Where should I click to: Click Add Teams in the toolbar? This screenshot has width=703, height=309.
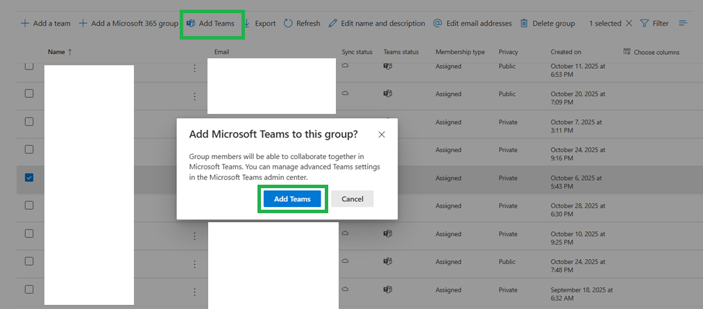[210, 24]
